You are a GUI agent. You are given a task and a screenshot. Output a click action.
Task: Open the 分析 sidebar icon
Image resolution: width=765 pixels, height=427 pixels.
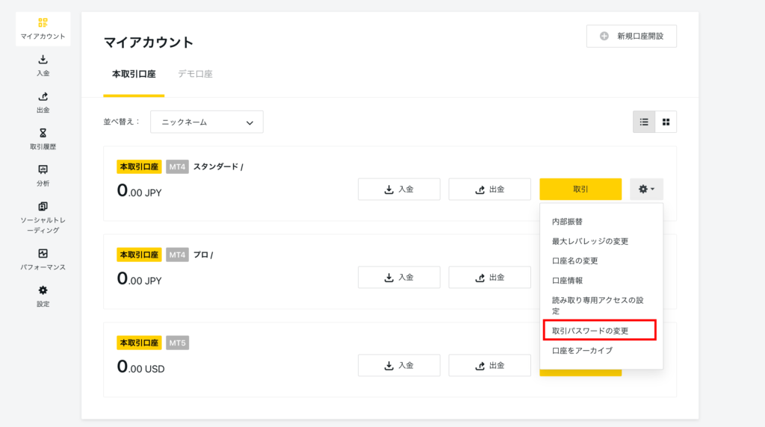pyautogui.click(x=43, y=176)
